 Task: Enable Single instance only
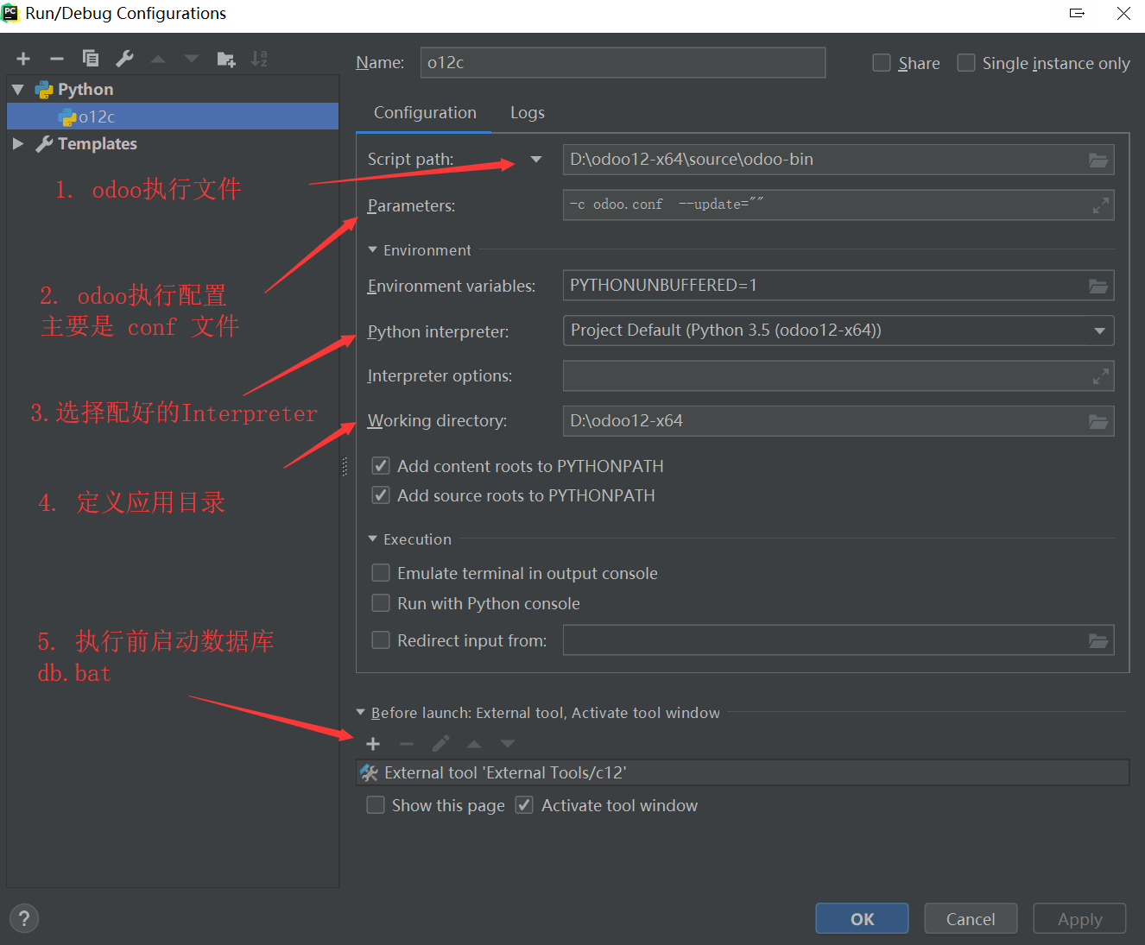966,63
